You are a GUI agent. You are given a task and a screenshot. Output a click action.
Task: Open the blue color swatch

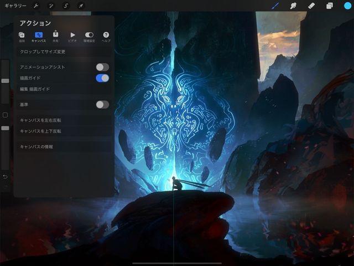point(347,6)
